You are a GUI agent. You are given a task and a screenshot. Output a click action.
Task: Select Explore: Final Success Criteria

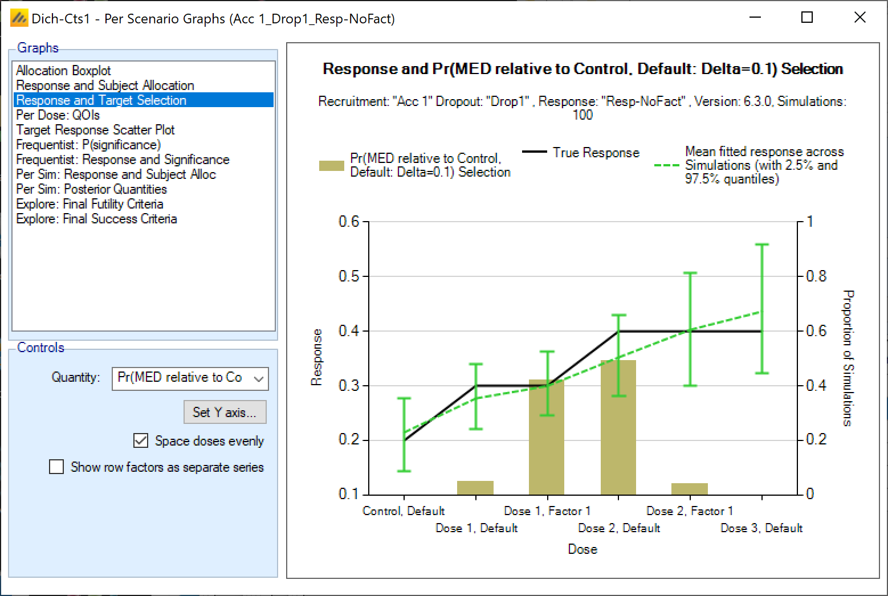(x=96, y=219)
